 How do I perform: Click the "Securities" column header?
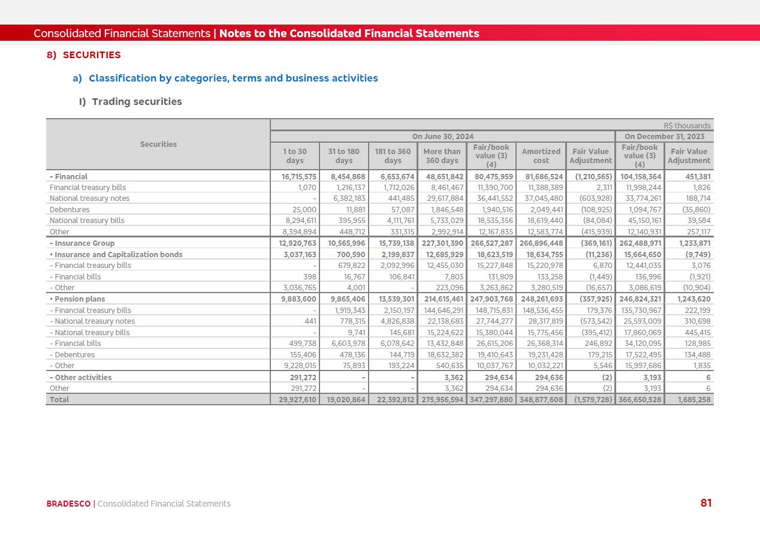point(158,144)
